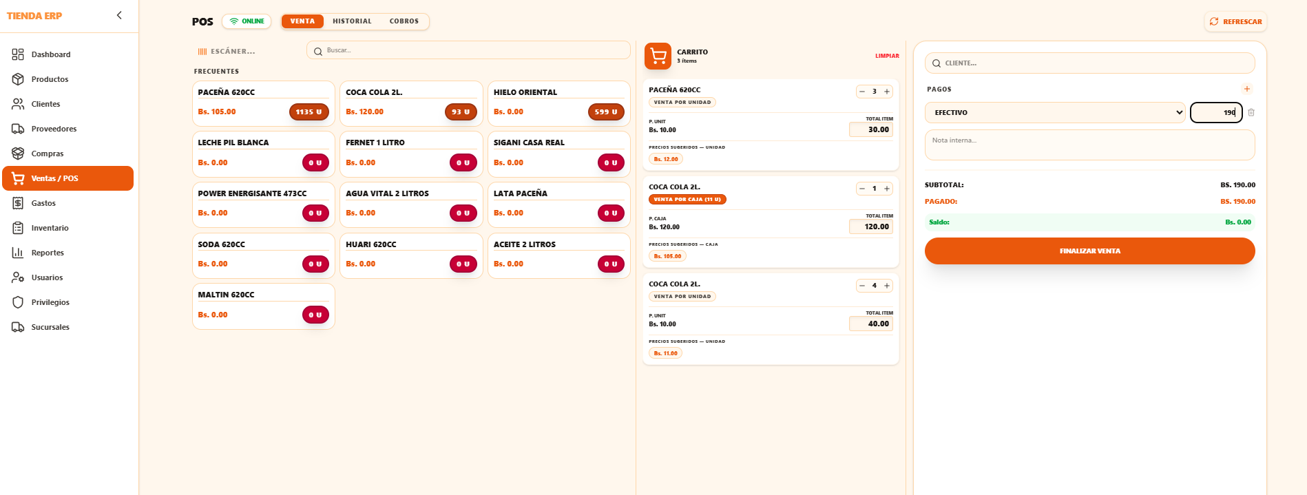Click the refresh arrows icon in Refrescar
This screenshot has height=495, width=1307.
click(x=1214, y=21)
